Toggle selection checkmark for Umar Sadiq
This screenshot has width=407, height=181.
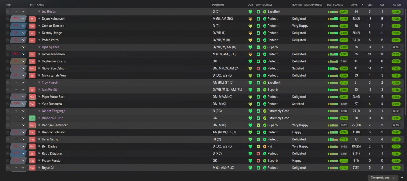coord(8,139)
